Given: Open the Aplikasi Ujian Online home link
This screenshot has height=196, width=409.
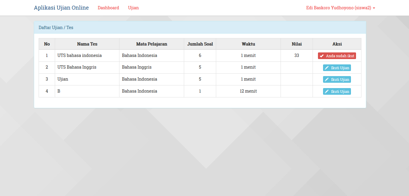Looking at the screenshot, I should coord(61,7).
